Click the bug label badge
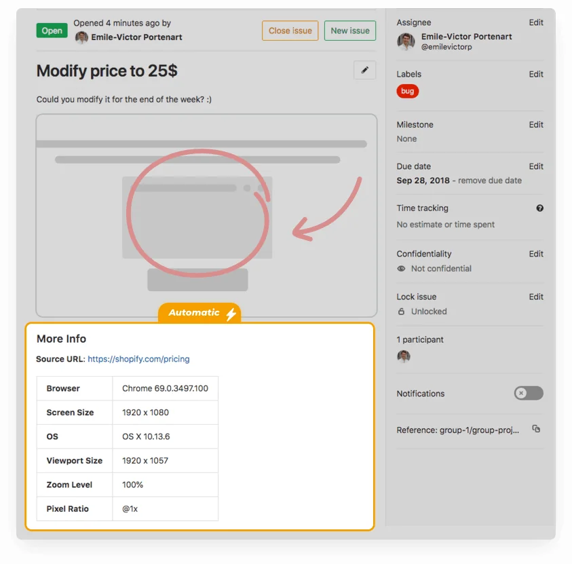The height and width of the screenshot is (564, 572). click(x=407, y=91)
